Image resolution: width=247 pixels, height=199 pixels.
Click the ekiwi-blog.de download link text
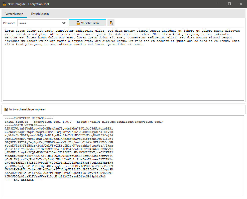(x=133, y=122)
